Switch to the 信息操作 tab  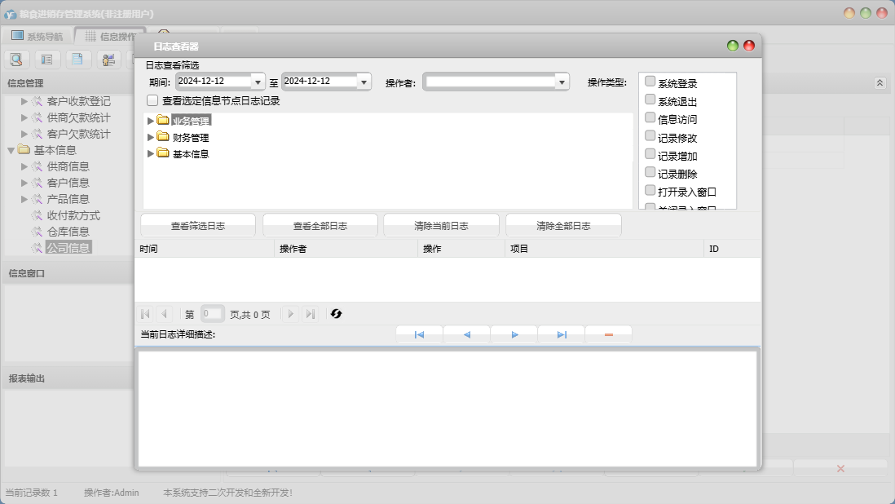[110, 36]
